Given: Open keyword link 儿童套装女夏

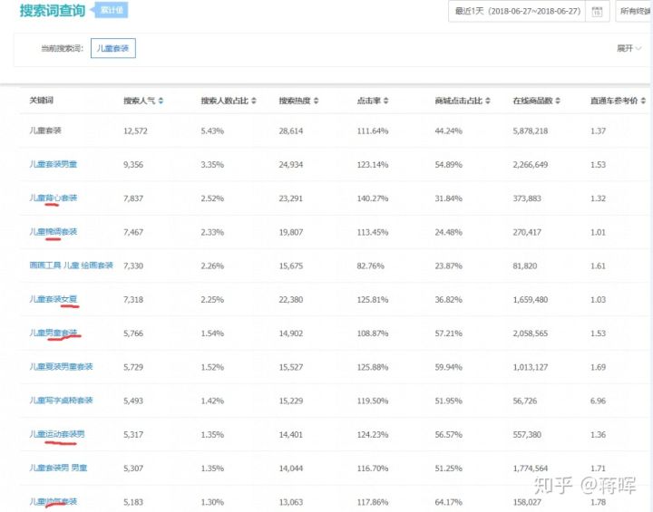Looking at the screenshot, I should pyautogui.click(x=54, y=299).
